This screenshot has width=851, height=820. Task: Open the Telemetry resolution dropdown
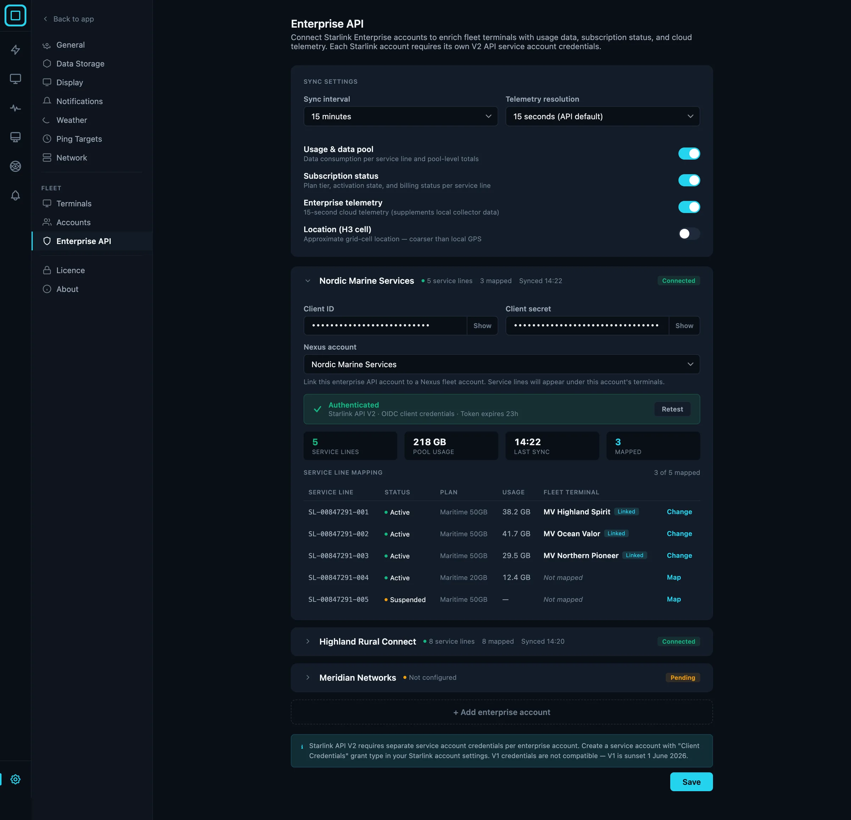tap(602, 116)
